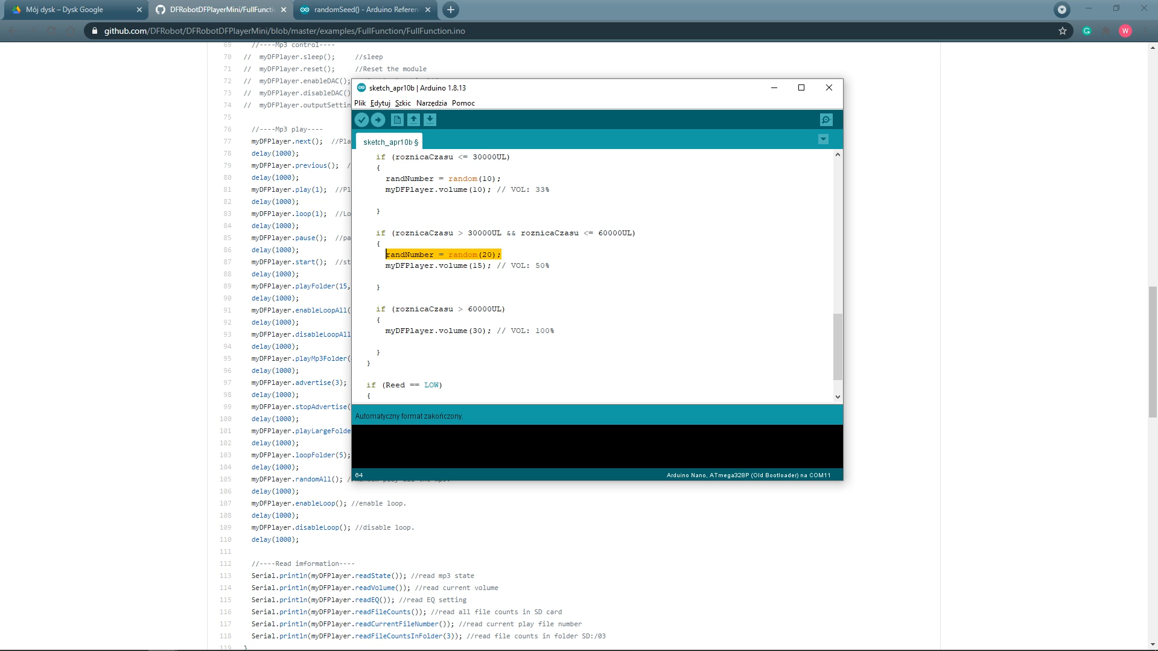
Task: Click myDFPlayer.enableLoop() line in GitHub code
Action: [329, 503]
